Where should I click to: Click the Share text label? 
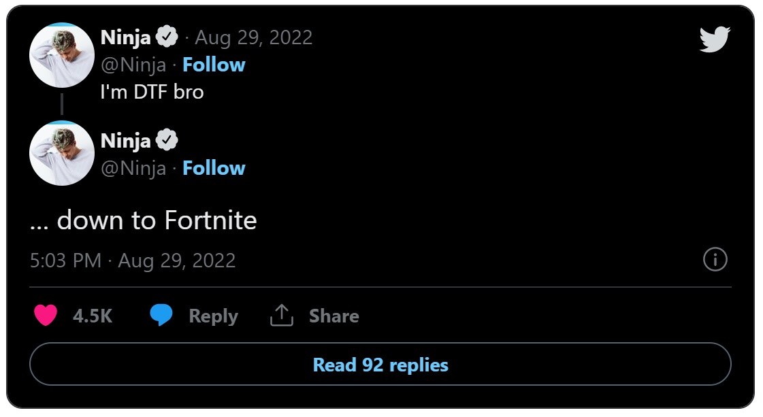(x=334, y=316)
